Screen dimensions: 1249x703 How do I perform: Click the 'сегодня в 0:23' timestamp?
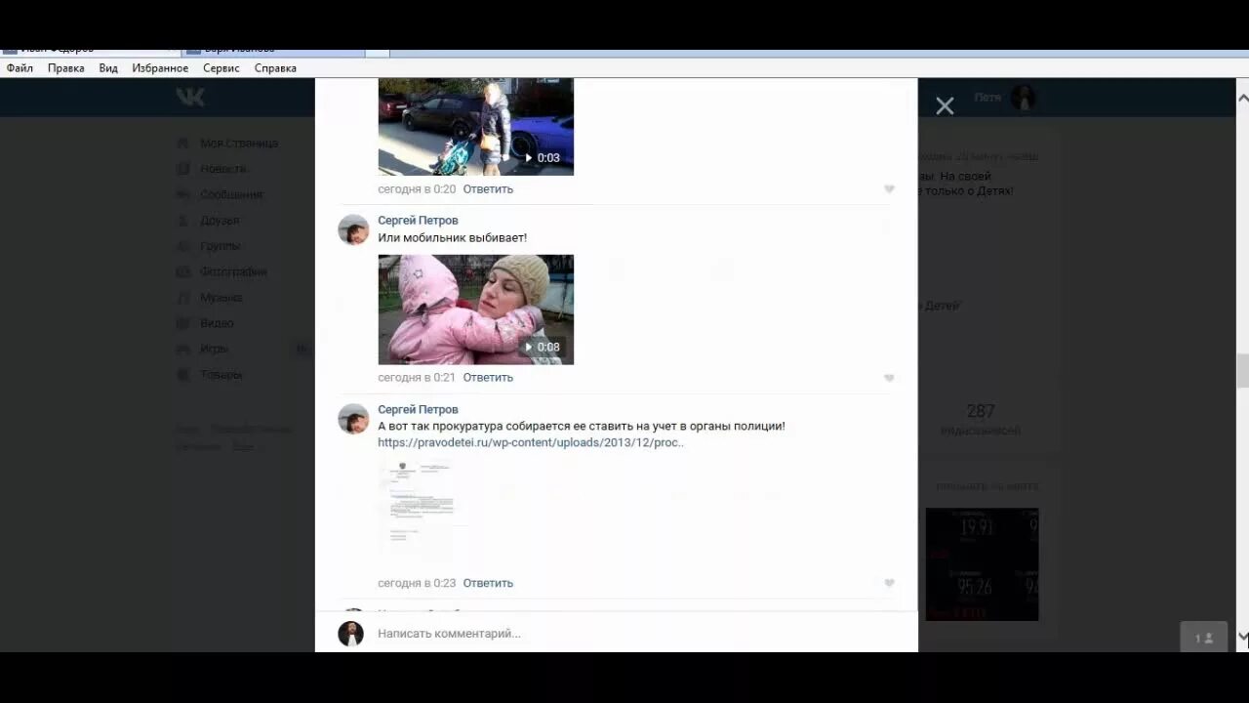417,583
